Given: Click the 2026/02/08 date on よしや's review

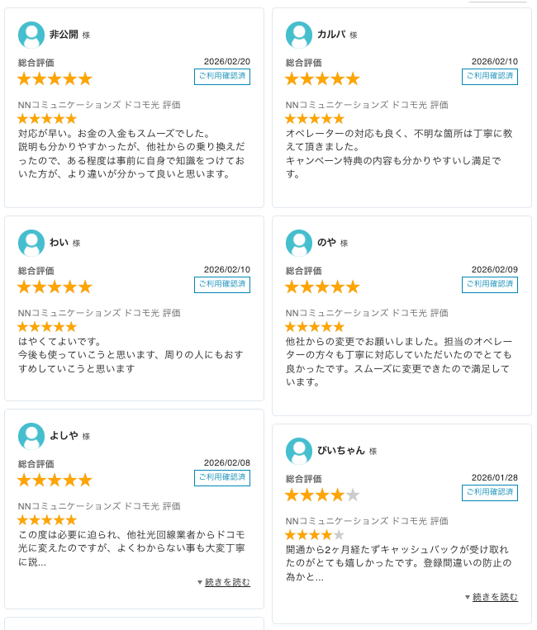Looking at the screenshot, I should pyautogui.click(x=227, y=462).
